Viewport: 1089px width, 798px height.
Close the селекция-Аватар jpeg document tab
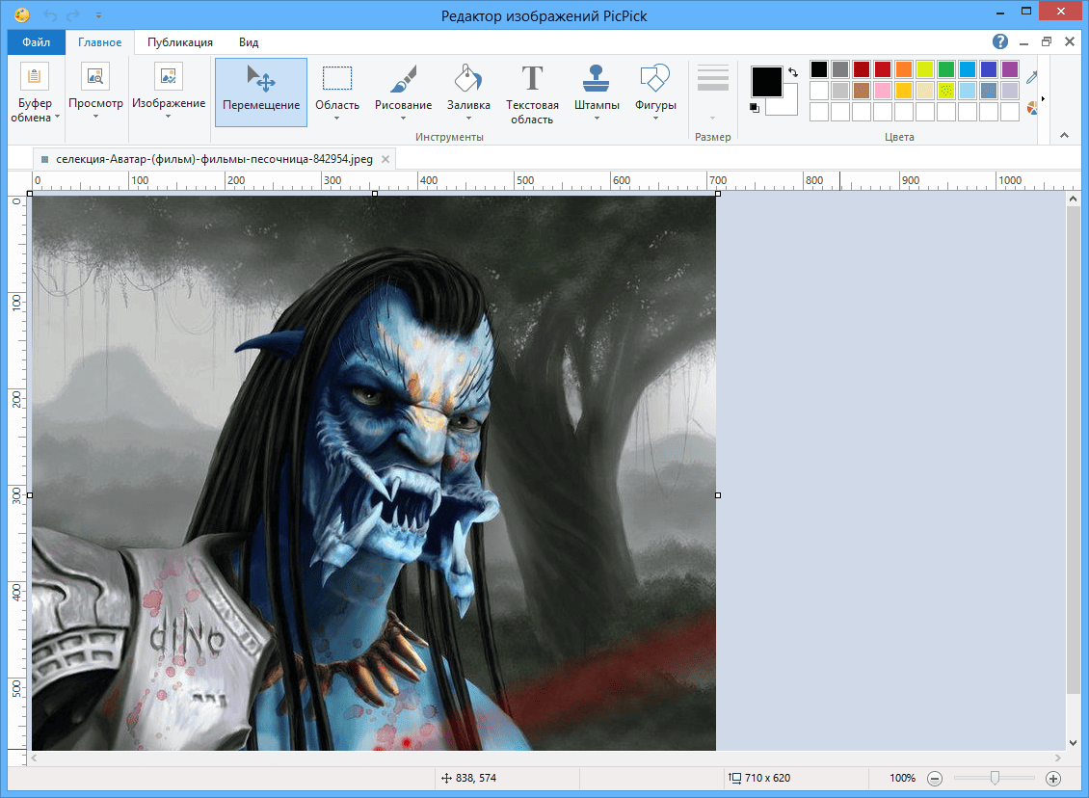coord(385,159)
